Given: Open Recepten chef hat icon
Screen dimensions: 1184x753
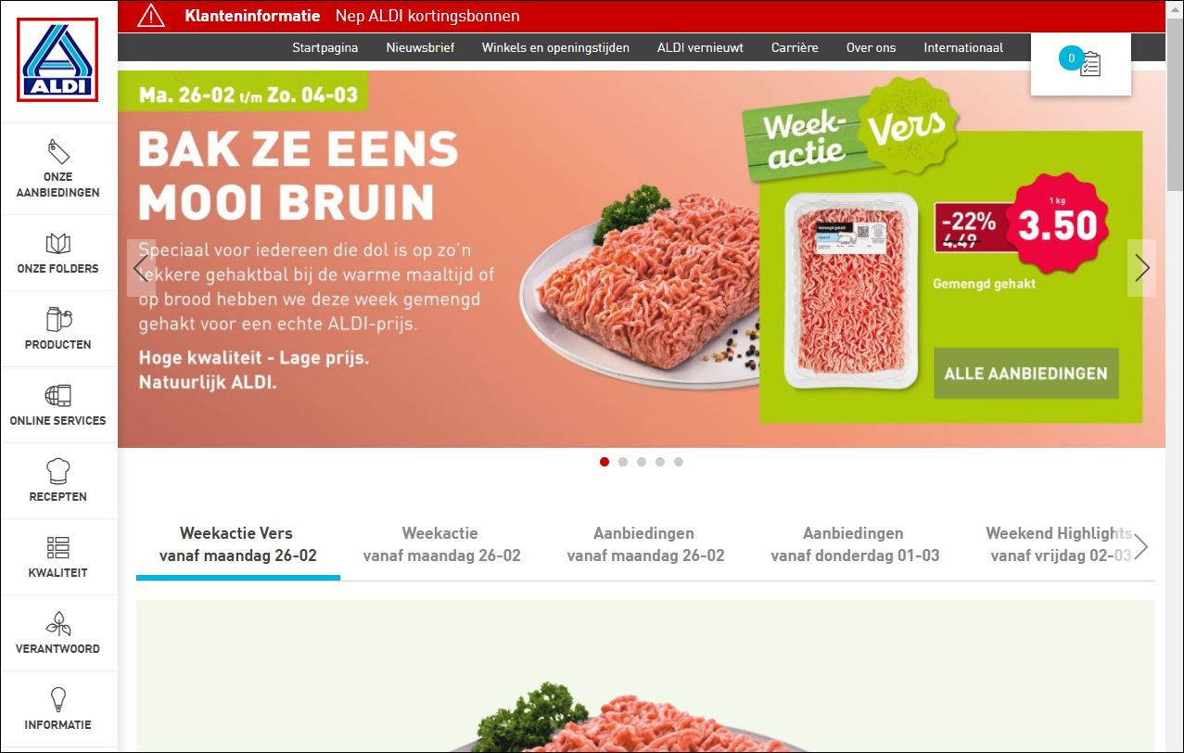Looking at the screenshot, I should (58, 471).
